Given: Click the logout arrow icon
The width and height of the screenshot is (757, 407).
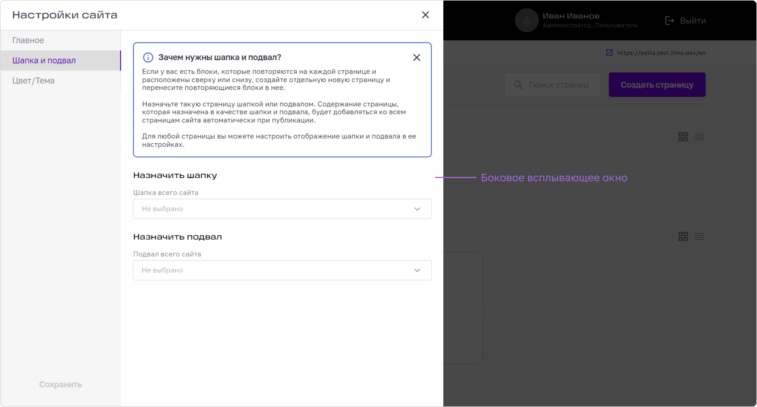Looking at the screenshot, I should tap(669, 20).
